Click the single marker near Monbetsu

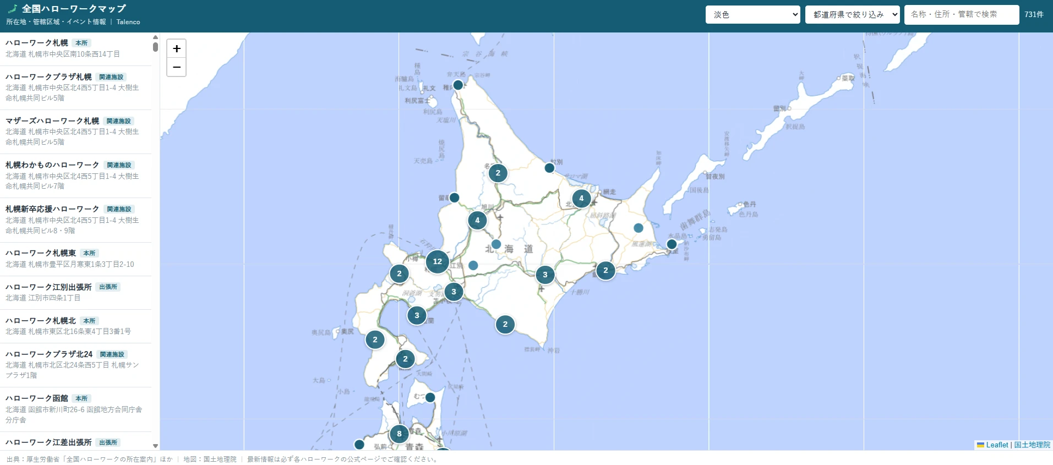(549, 168)
